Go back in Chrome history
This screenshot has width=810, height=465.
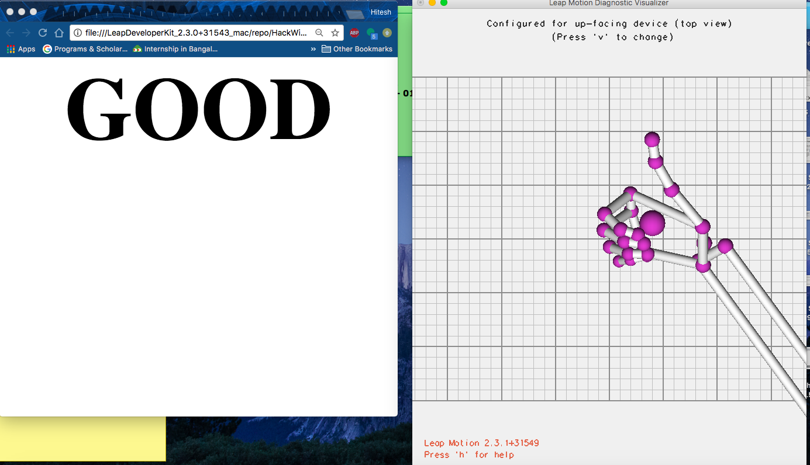tap(10, 33)
